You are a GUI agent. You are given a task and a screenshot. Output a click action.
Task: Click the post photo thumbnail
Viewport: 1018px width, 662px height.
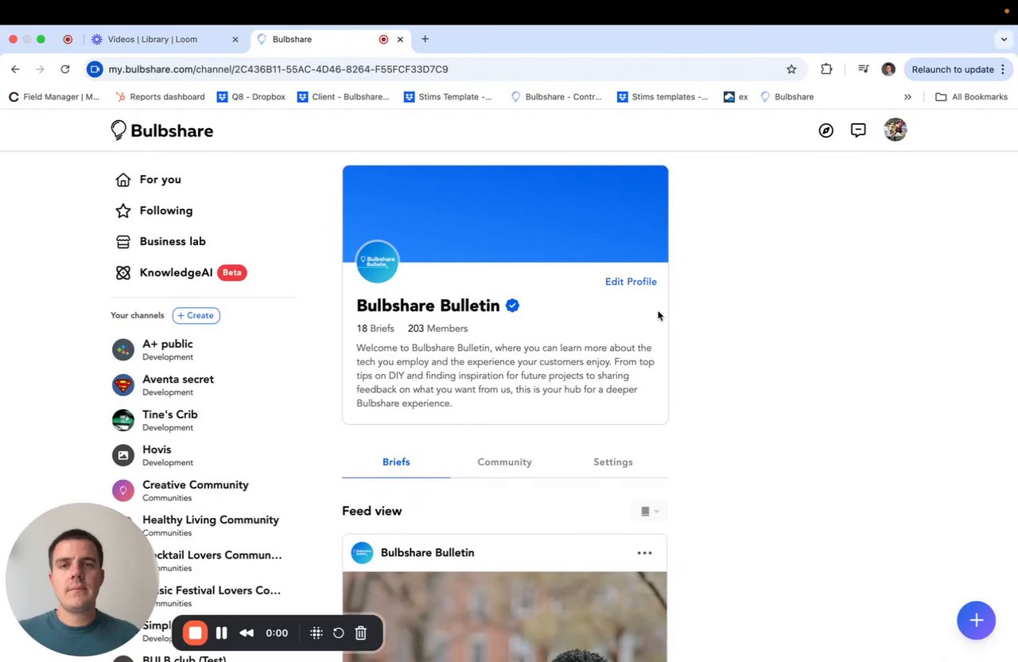(505, 617)
